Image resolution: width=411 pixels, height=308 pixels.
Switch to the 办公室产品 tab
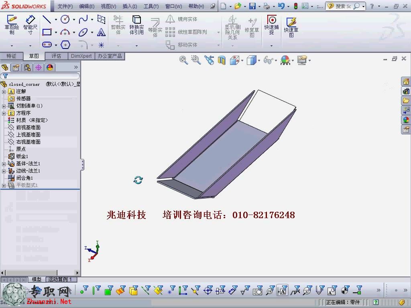[110, 56]
